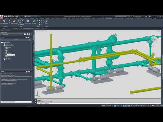The width and height of the screenshot is (163, 122).
Task: Click the command line input field
Action: click(x=98, y=103)
